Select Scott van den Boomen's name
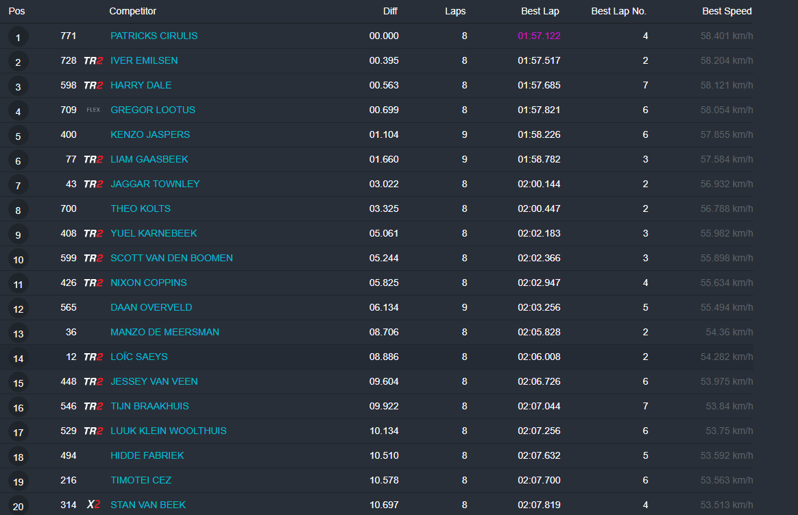The height and width of the screenshot is (515, 798). pyautogui.click(x=171, y=258)
